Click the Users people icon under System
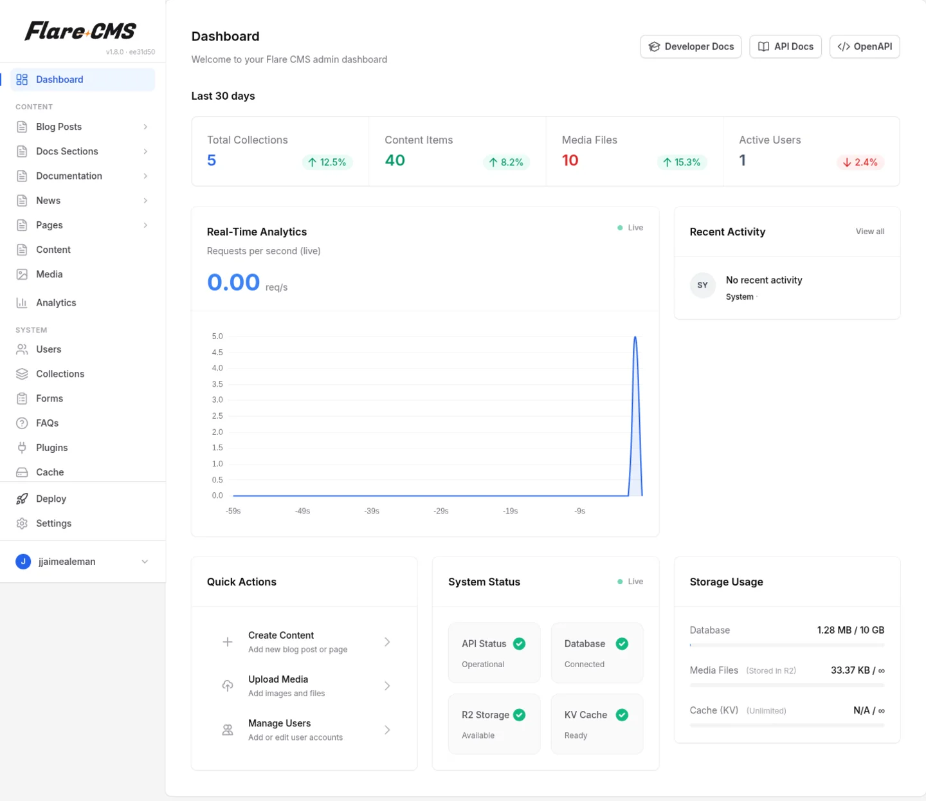The height and width of the screenshot is (801, 926). [23, 349]
